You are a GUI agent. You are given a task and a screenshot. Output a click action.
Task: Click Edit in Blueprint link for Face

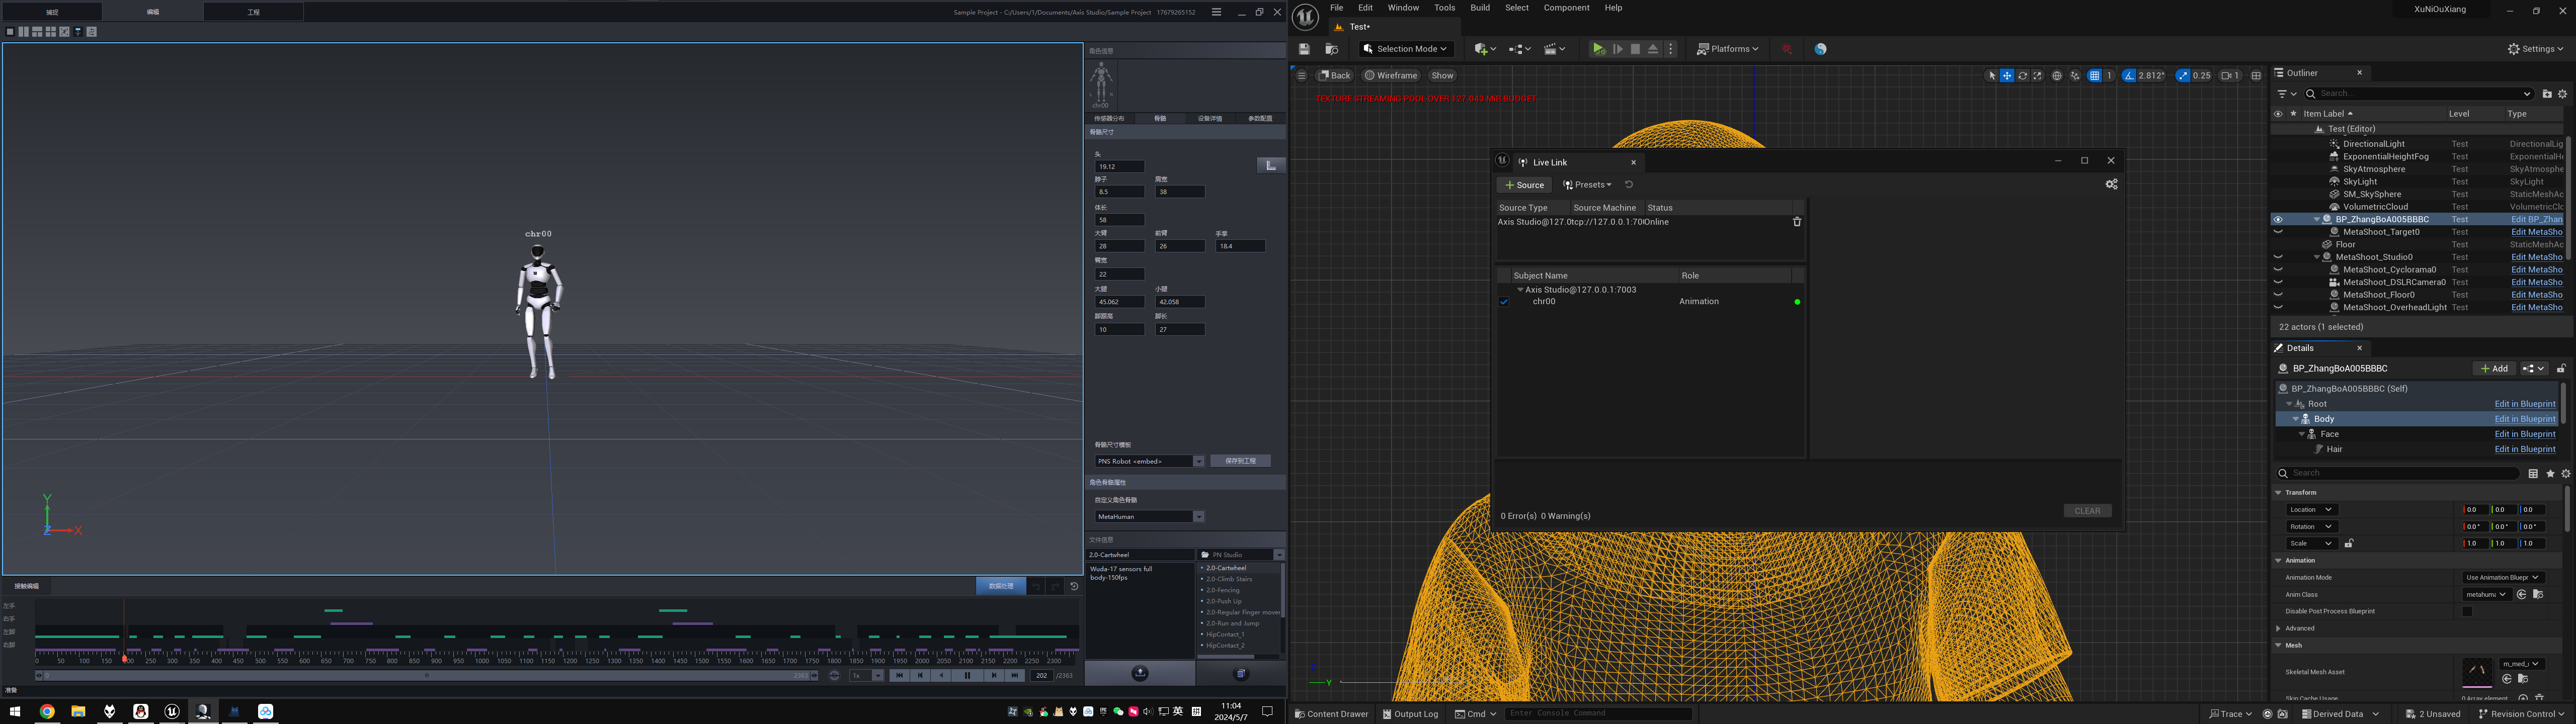click(2524, 435)
